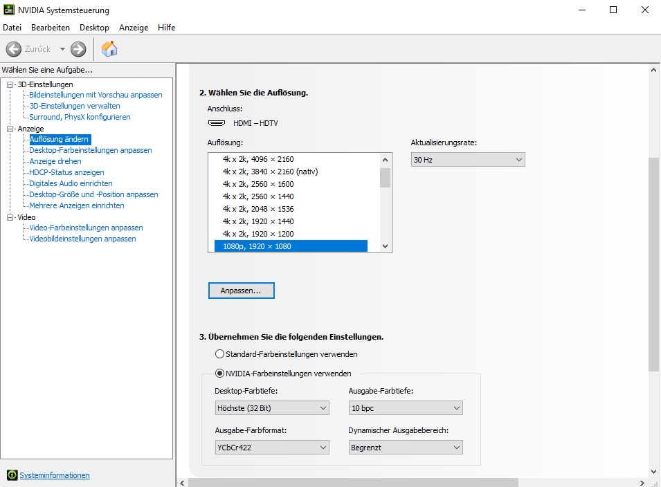Open the Desktop menu
The height and width of the screenshot is (487, 661).
coord(94,28)
